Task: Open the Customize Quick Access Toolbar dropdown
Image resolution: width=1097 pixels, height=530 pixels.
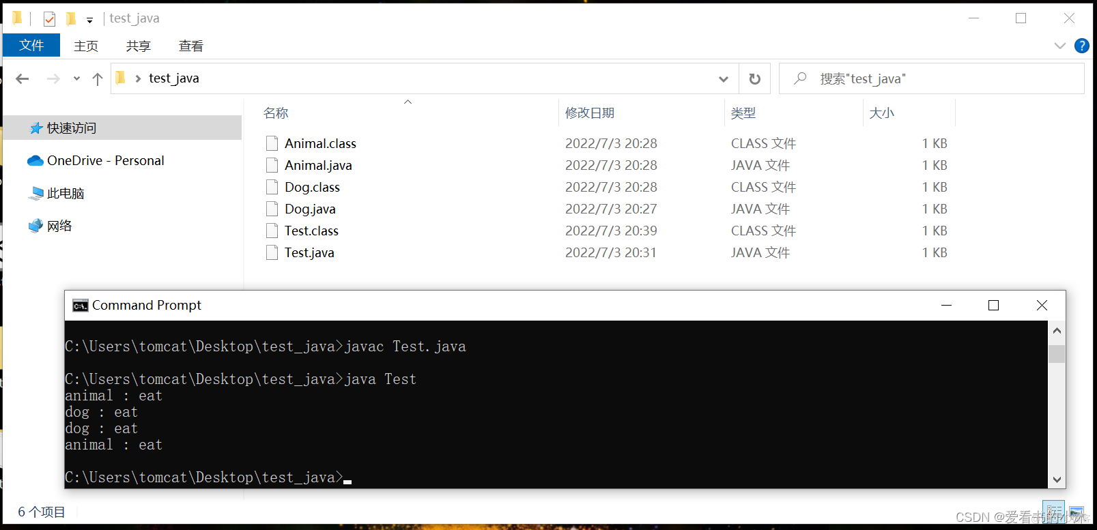Action: tap(89, 20)
